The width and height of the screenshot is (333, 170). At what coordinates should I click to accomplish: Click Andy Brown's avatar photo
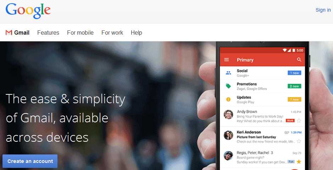tap(228, 115)
